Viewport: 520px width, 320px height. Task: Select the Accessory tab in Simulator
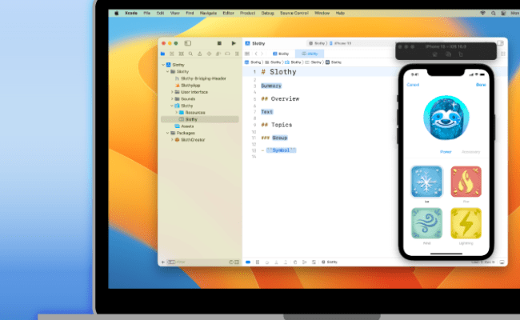pyautogui.click(x=470, y=151)
